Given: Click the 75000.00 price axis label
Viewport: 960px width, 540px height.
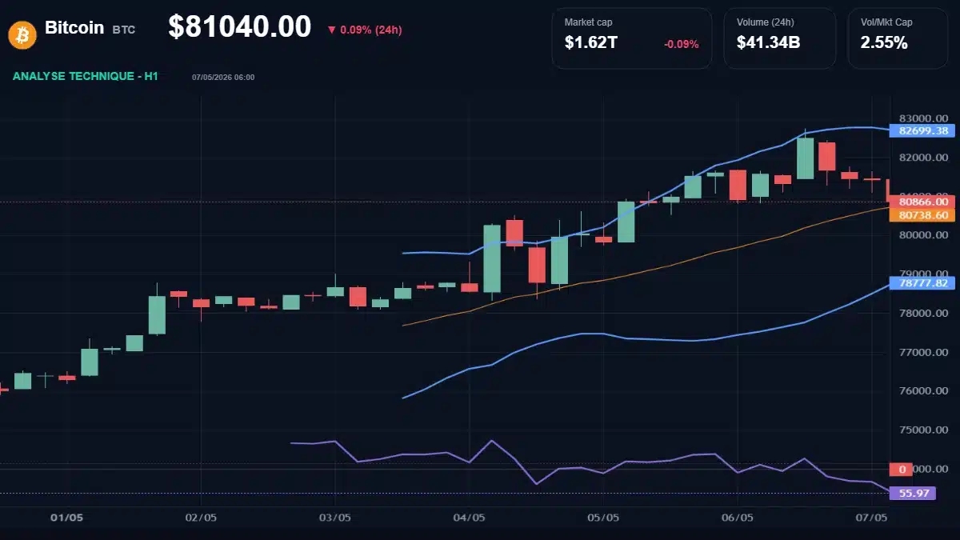Looking at the screenshot, I should coord(924,430).
